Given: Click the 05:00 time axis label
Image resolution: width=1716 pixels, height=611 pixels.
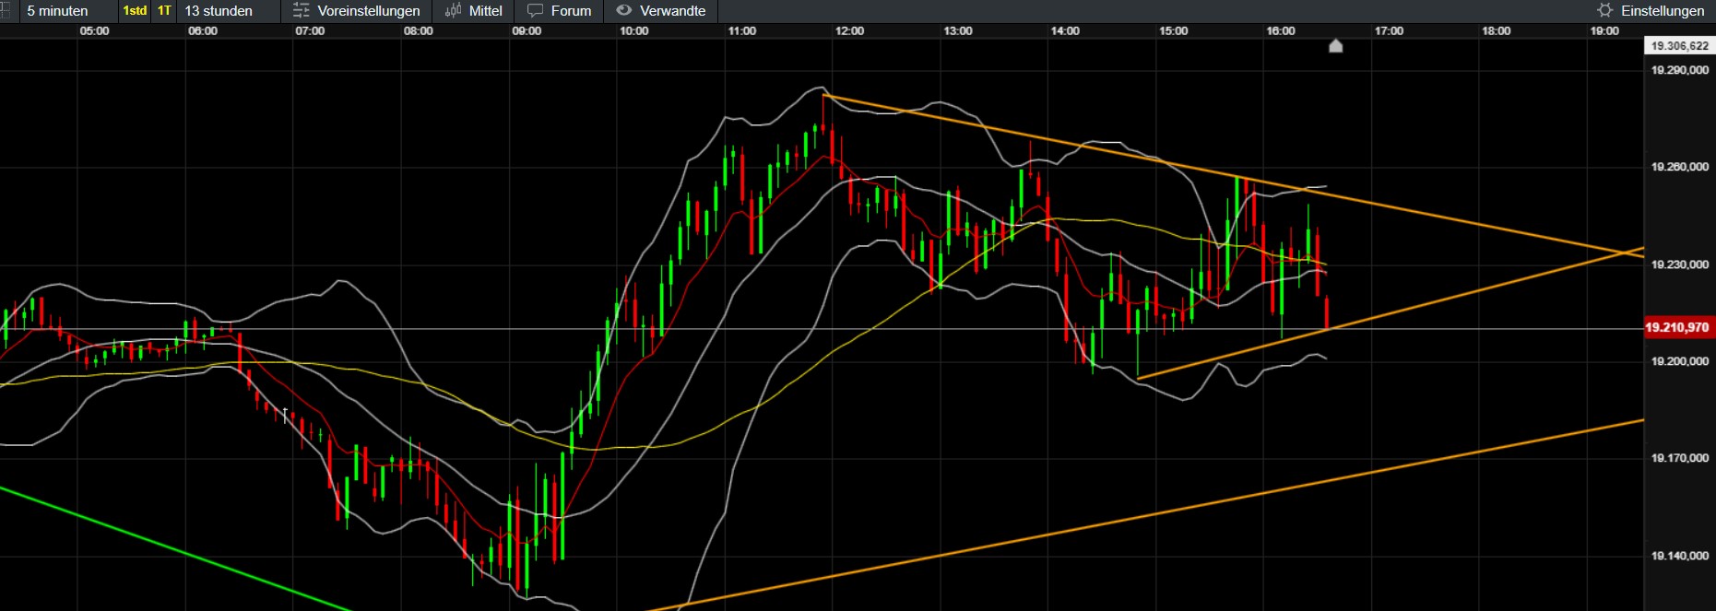Looking at the screenshot, I should coord(94,31).
